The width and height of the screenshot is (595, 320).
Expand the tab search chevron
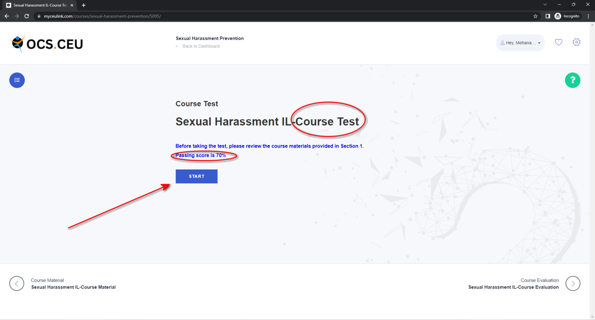[x=545, y=5]
